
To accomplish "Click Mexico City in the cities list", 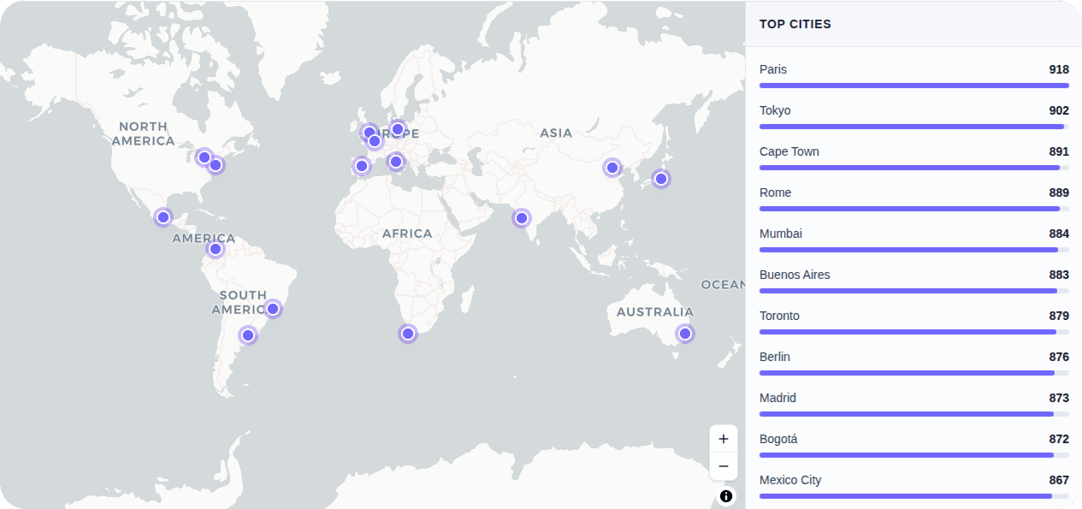I will (914, 485).
